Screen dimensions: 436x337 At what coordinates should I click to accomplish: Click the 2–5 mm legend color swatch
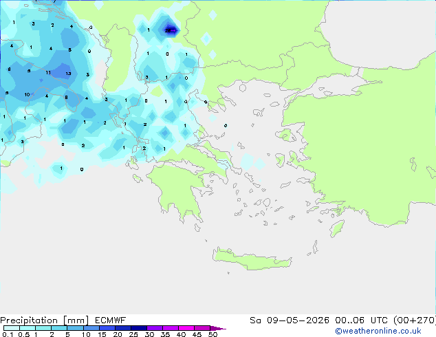(x=59, y=328)
